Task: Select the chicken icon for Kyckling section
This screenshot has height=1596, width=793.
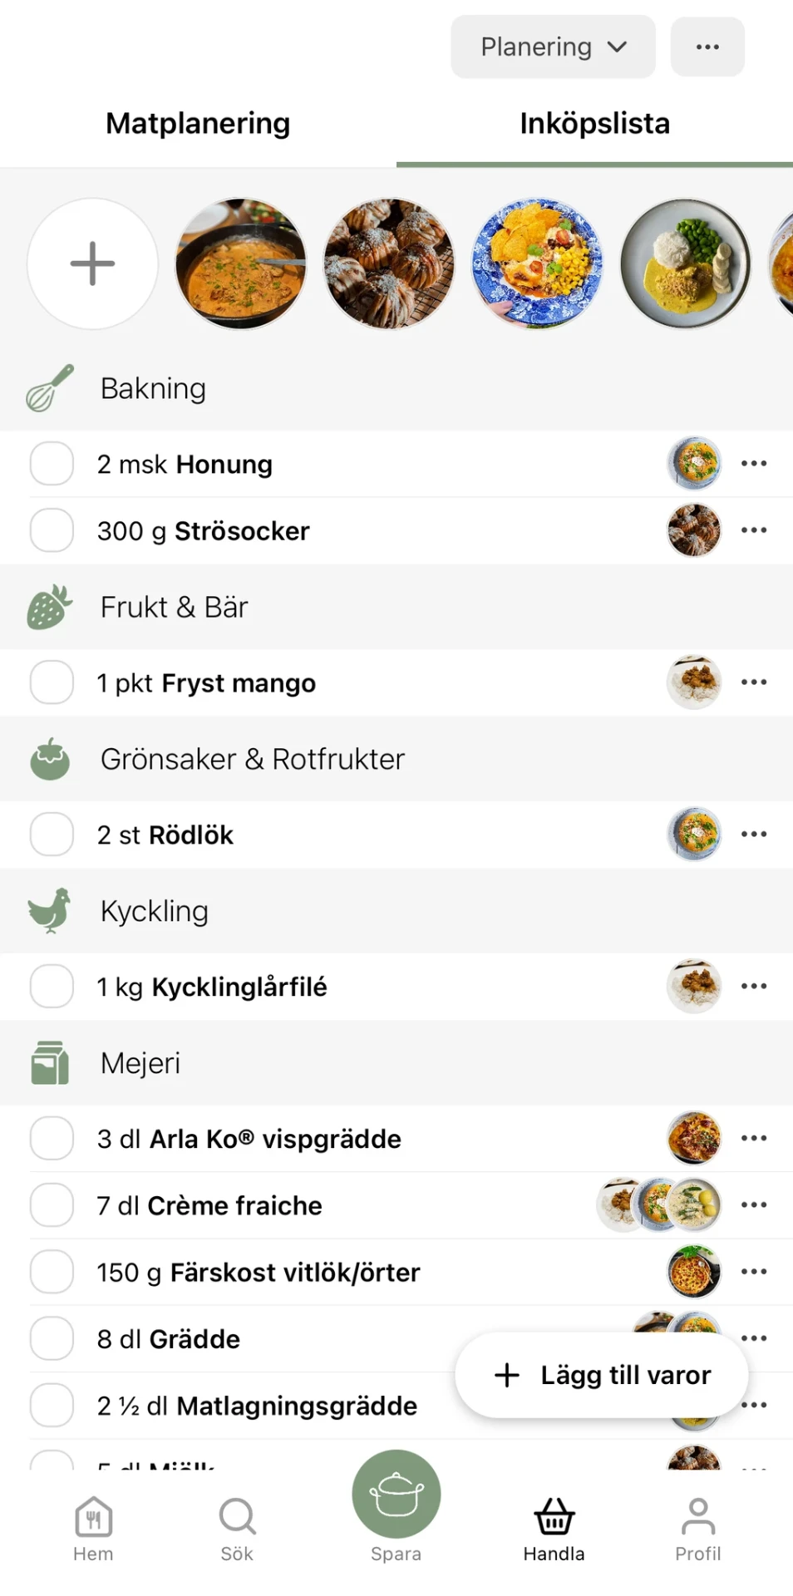Action: pyautogui.click(x=50, y=910)
